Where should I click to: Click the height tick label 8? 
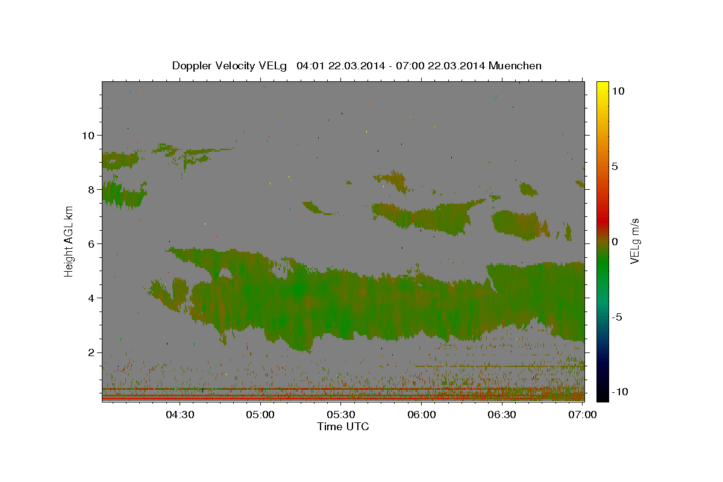click(x=92, y=189)
